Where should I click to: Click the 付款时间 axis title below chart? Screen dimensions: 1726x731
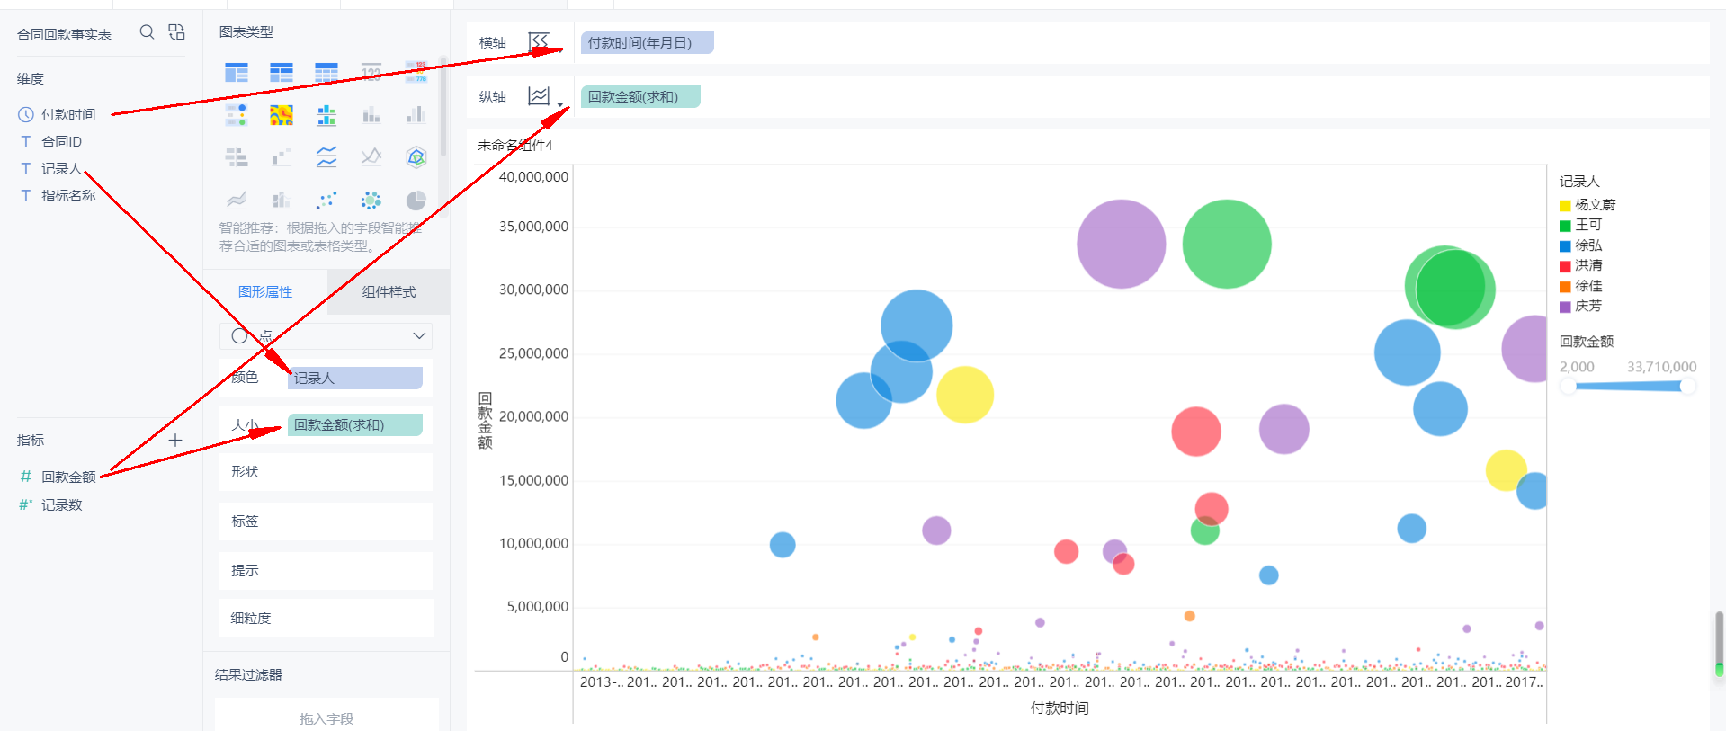pyautogui.click(x=1060, y=708)
